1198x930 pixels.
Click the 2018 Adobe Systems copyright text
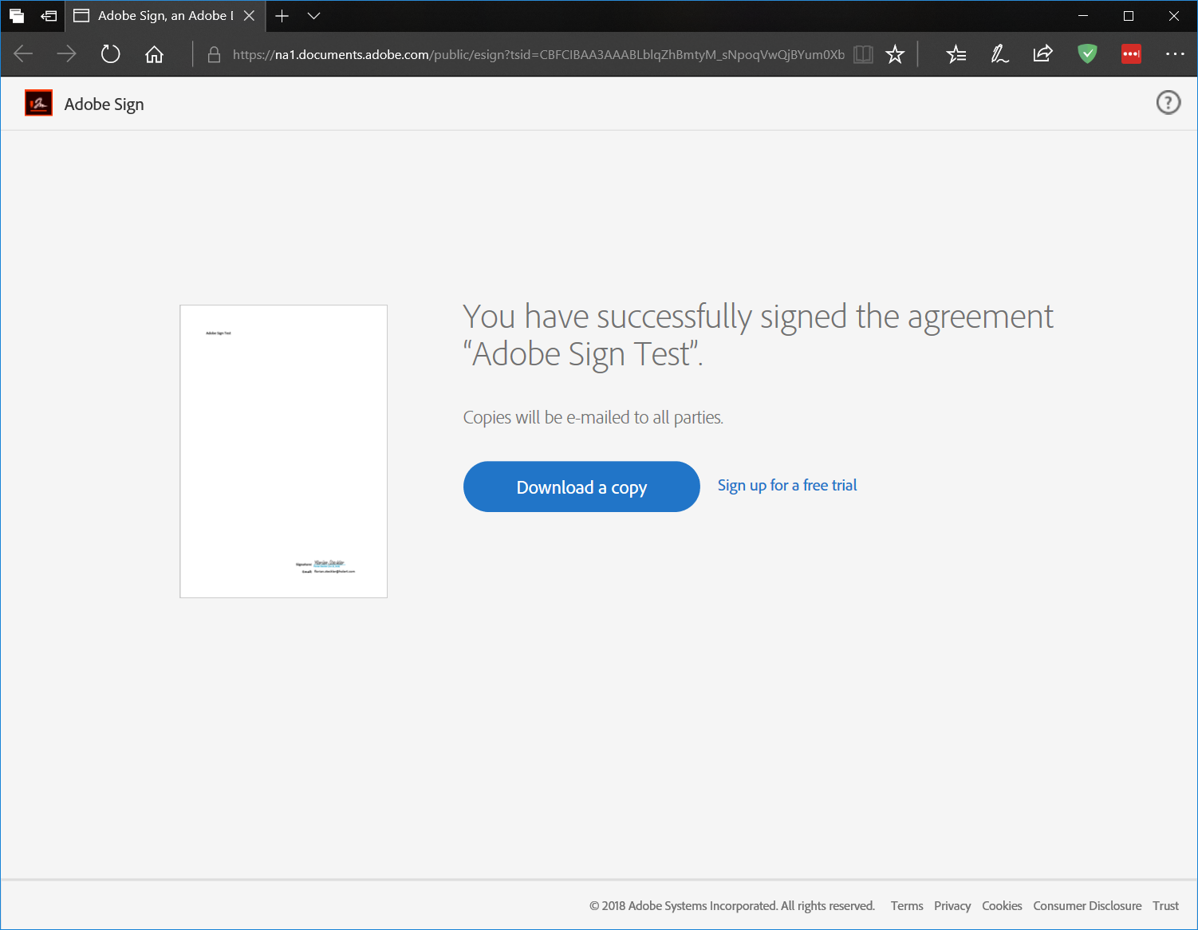732,906
